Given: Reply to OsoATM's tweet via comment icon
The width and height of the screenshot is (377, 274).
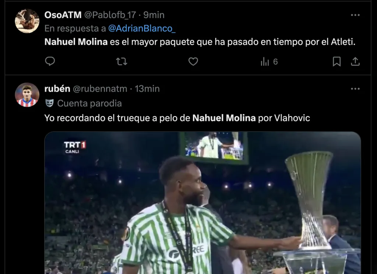Looking at the screenshot, I should click(x=50, y=61).
